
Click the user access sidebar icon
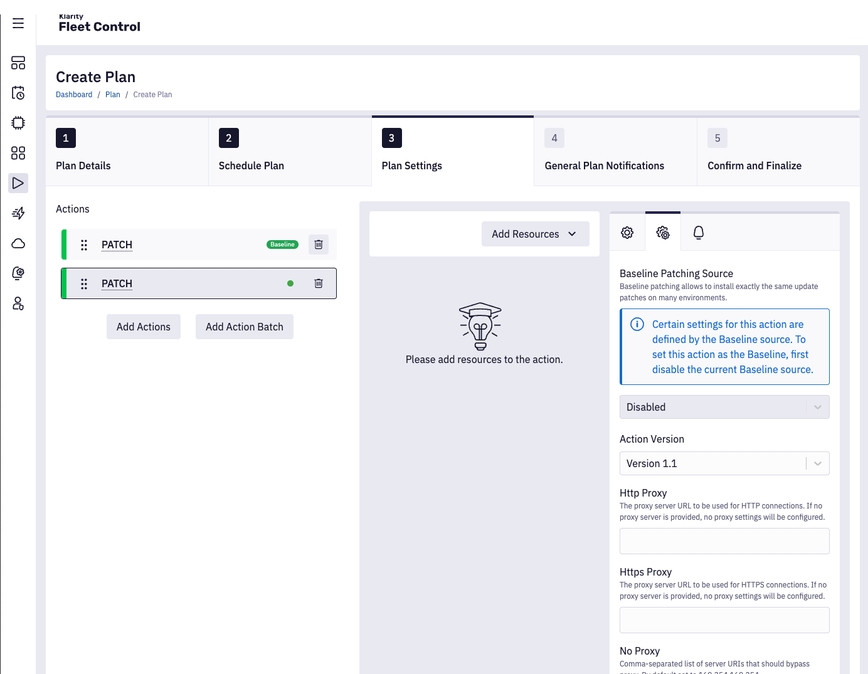[18, 303]
